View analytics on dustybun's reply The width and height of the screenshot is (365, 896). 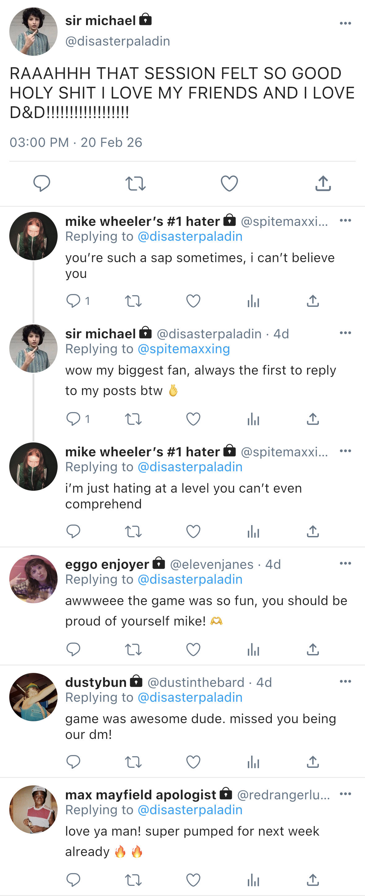(254, 762)
